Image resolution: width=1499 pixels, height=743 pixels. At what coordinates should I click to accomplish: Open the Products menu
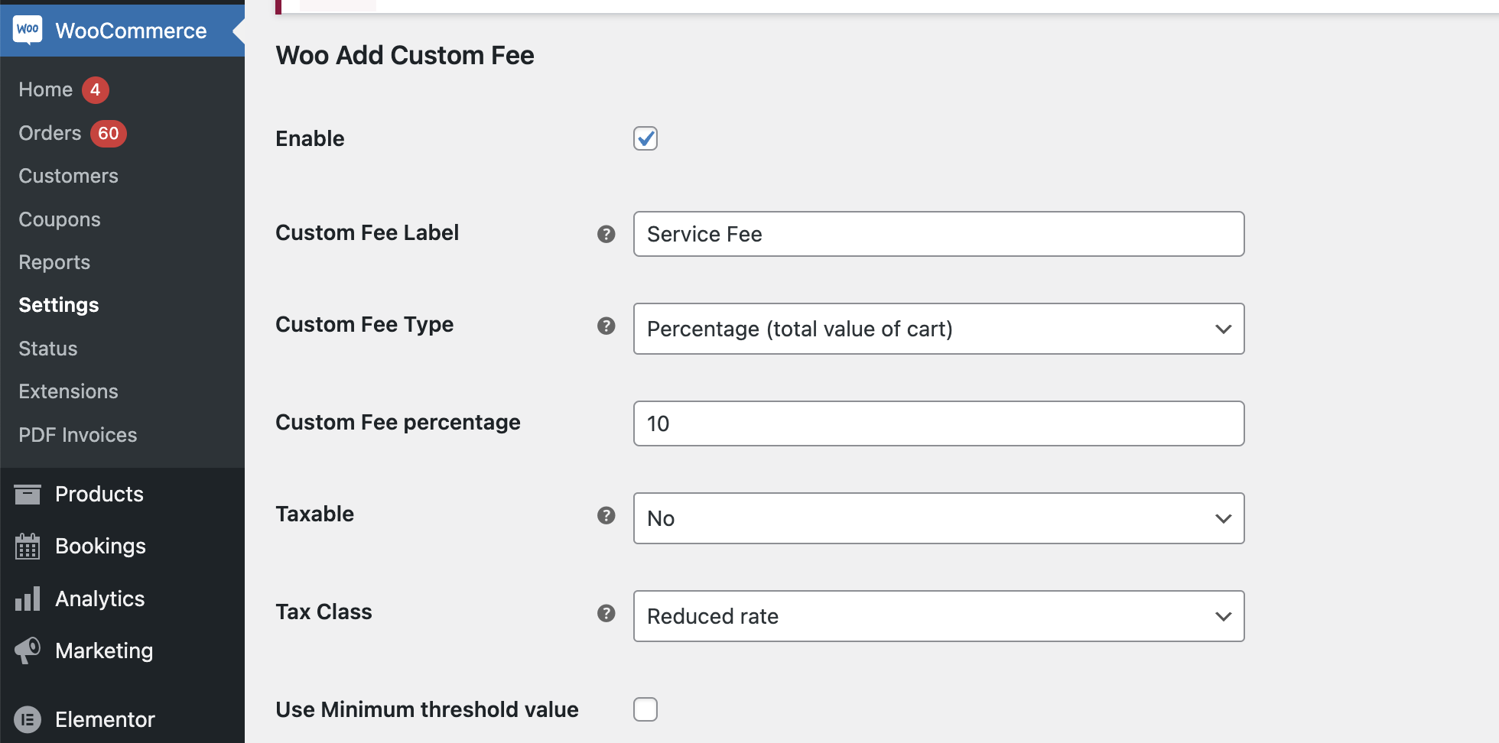pos(99,495)
